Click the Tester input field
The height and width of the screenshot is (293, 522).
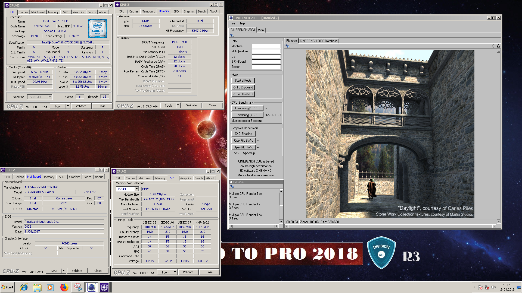click(x=266, y=67)
